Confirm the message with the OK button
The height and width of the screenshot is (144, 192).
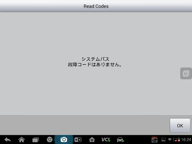coord(180,125)
